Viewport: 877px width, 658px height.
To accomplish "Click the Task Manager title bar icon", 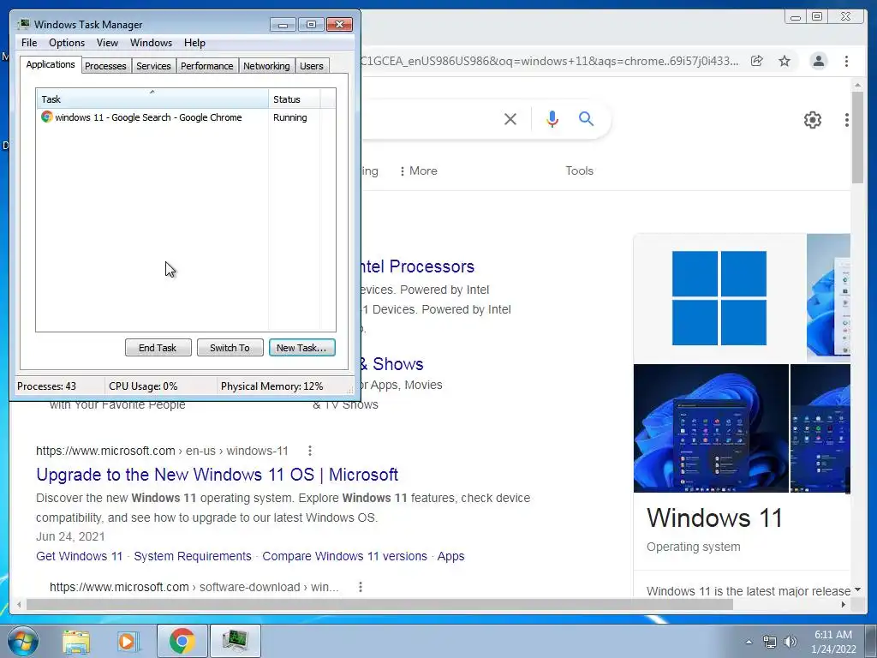I will [x=23, y=24].
